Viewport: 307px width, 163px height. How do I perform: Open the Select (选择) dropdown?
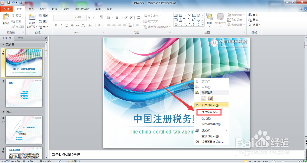(254, 25)
